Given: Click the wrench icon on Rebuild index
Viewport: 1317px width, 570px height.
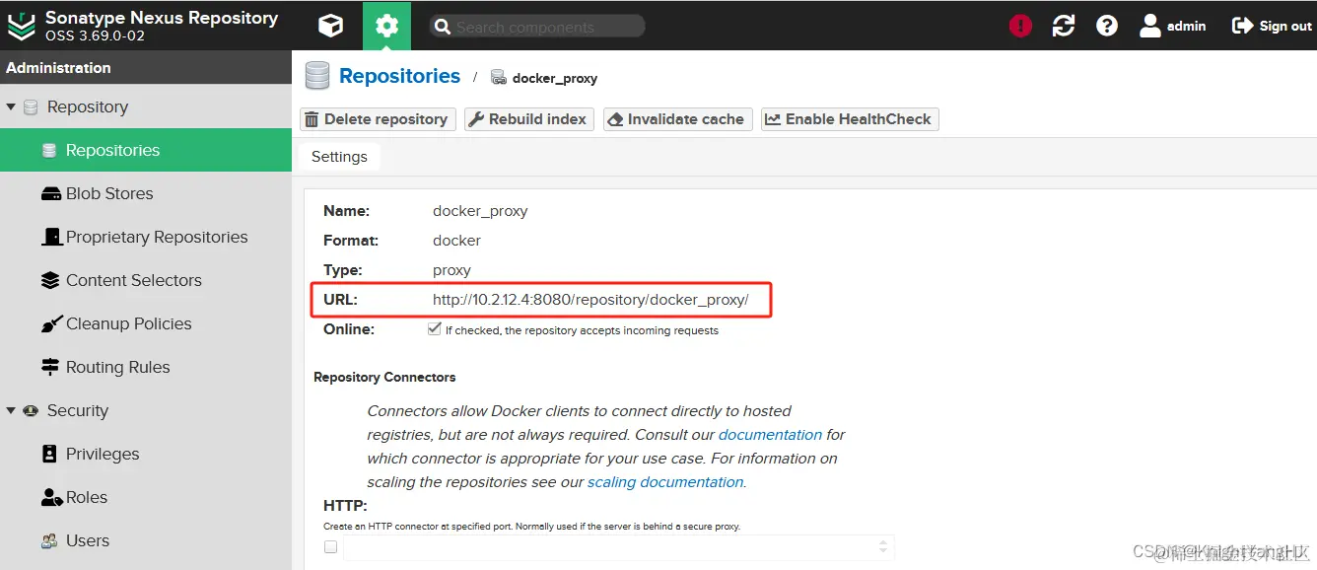Looking at the screenshot, I should tap(477, 119).
